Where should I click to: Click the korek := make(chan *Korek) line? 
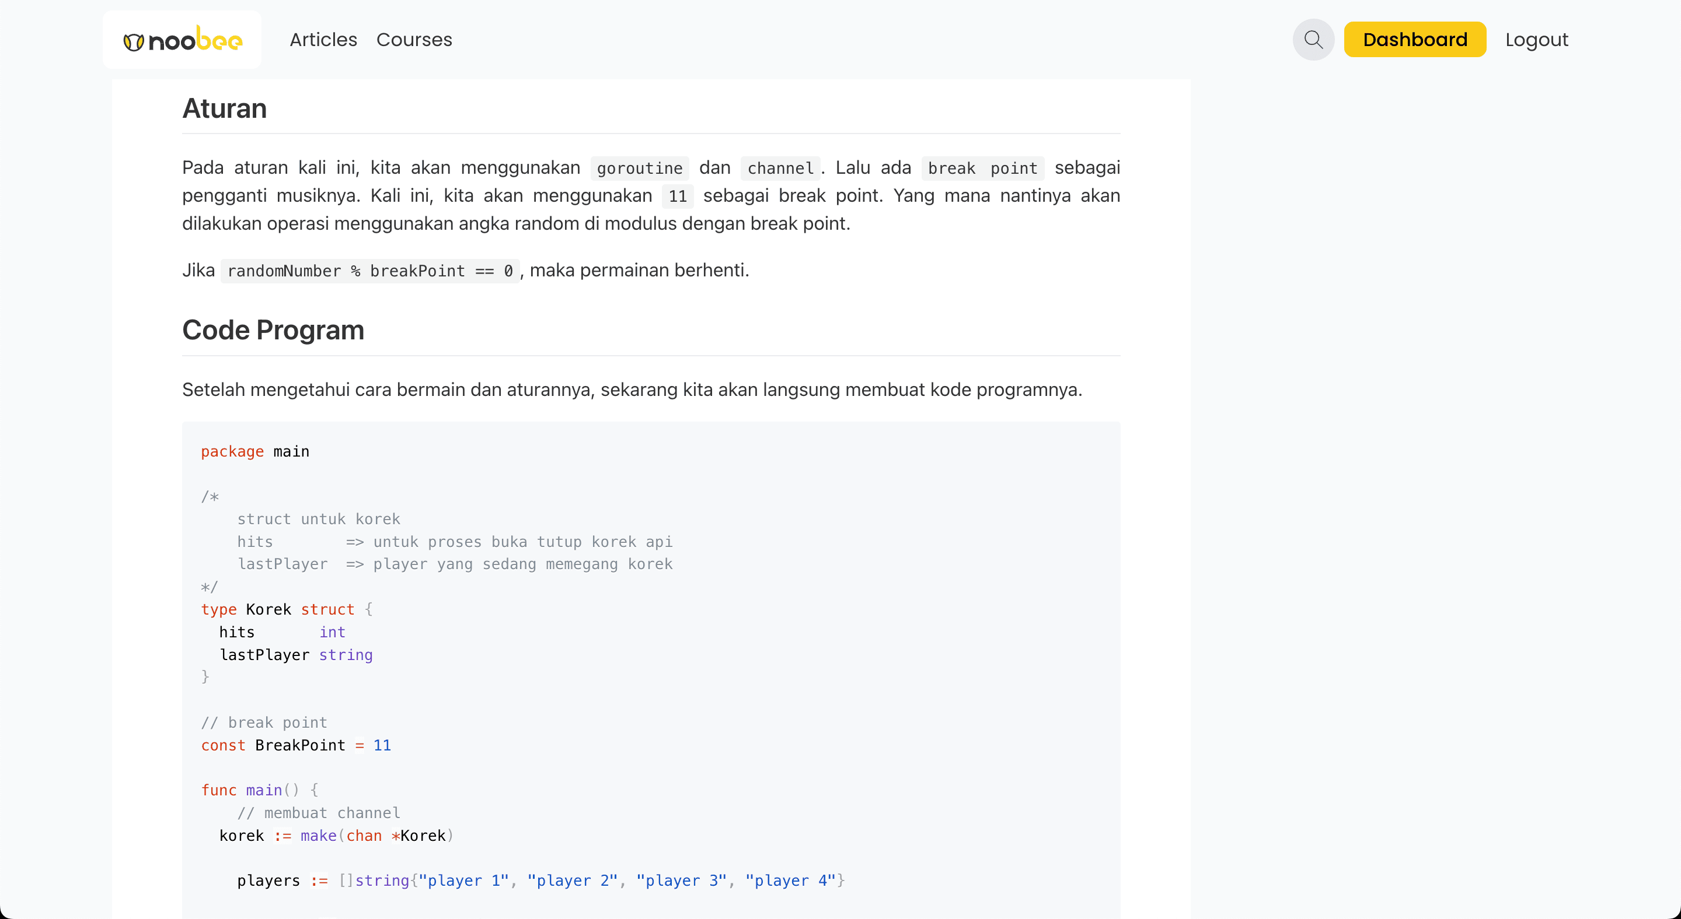tap(336, 836)
